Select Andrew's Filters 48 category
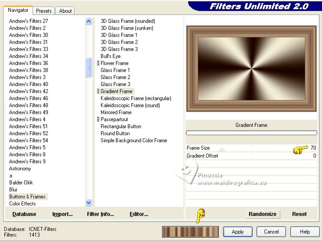Screen dimensions: 322x241 [x=29, y=105]
